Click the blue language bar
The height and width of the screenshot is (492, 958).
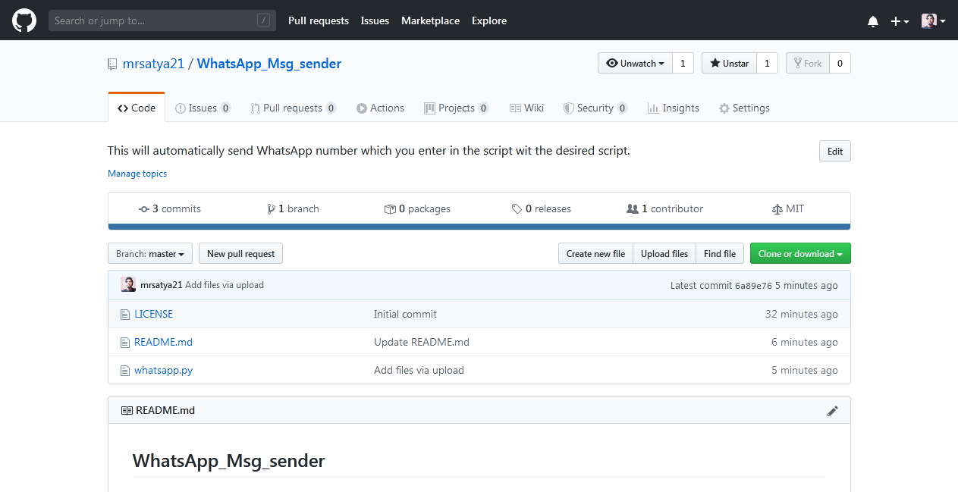click(x=479, y=226)
